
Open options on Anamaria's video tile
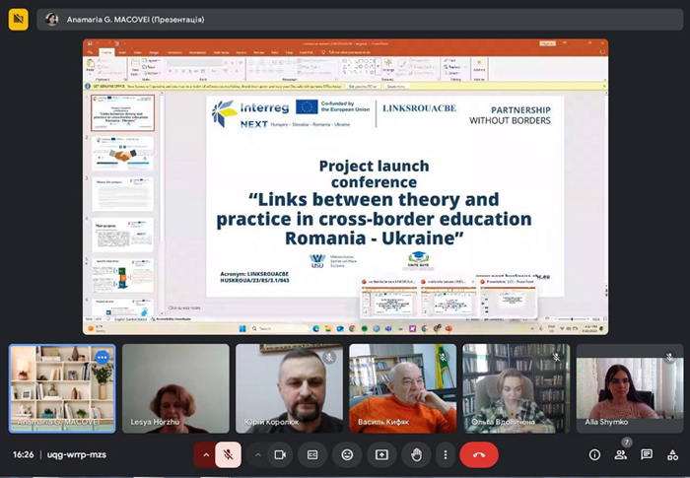click(102, 357)
